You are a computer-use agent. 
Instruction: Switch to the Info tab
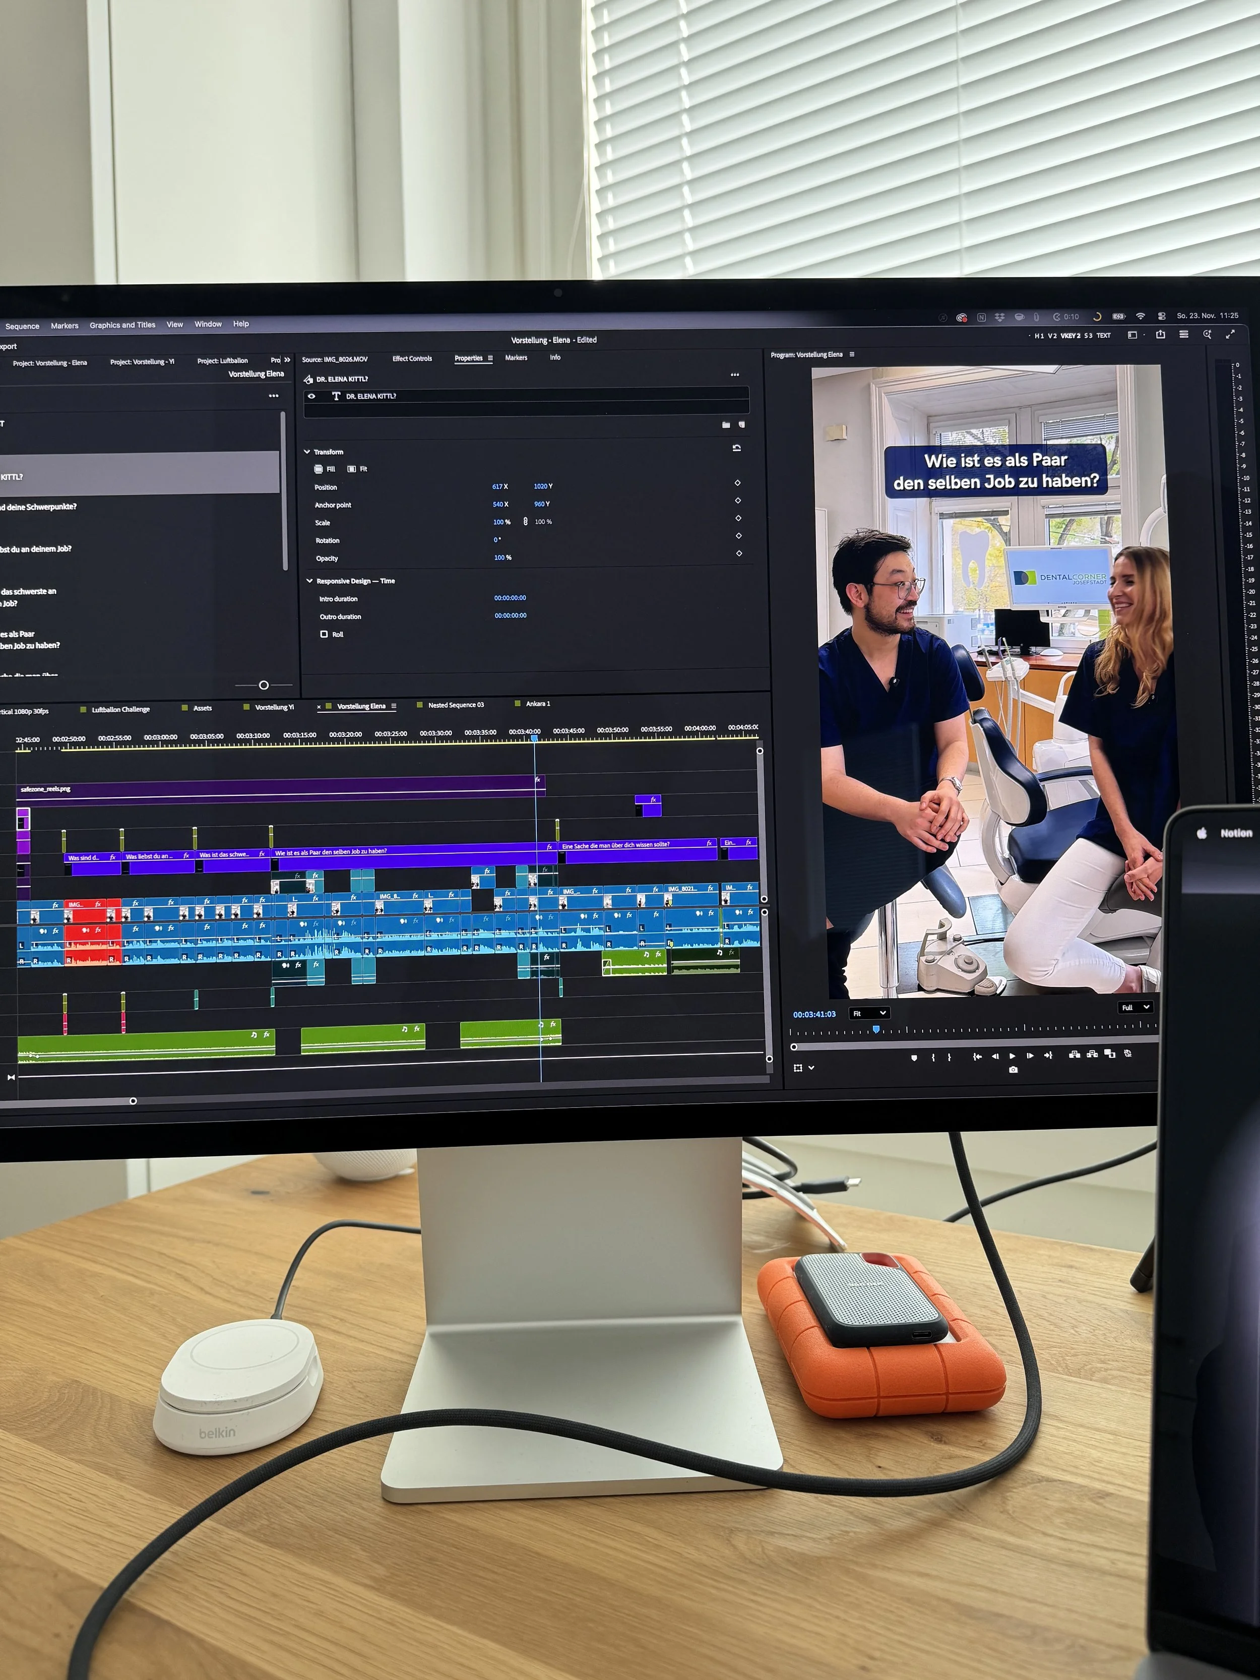[x=555, y=357]
